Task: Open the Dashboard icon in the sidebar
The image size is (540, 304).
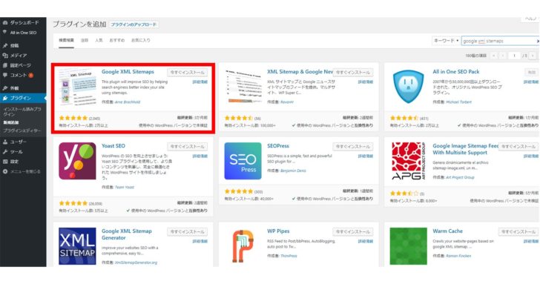Action: click(x=5, y=23)
